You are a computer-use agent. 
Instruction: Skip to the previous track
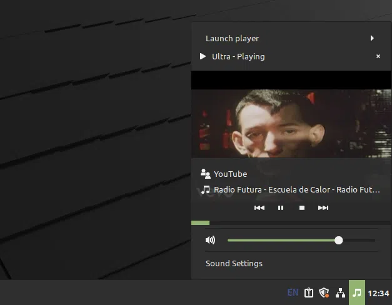click(259, 207)
